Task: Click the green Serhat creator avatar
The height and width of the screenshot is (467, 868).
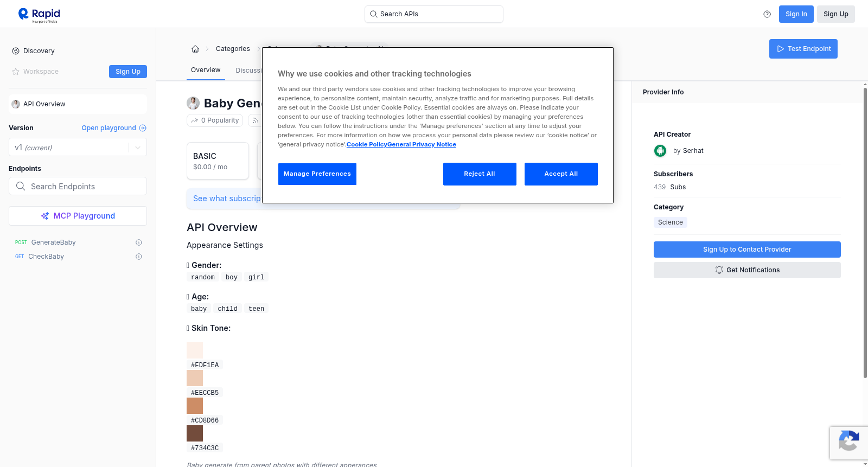Action: coord(660,151)
